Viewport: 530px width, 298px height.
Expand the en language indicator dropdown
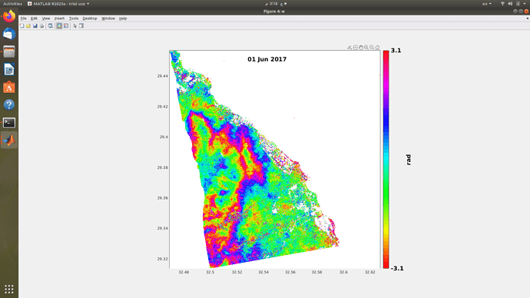487,4
